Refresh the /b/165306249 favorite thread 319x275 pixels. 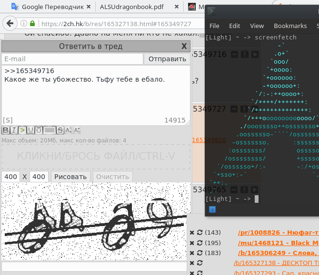click(200, 253)
